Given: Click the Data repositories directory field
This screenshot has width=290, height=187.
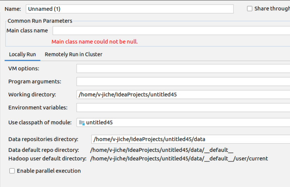Looking at the screenshot, I should point(191,139).
